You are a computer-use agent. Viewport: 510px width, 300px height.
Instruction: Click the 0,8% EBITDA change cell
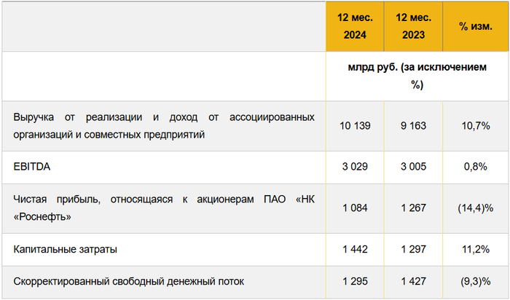point(473,167)
